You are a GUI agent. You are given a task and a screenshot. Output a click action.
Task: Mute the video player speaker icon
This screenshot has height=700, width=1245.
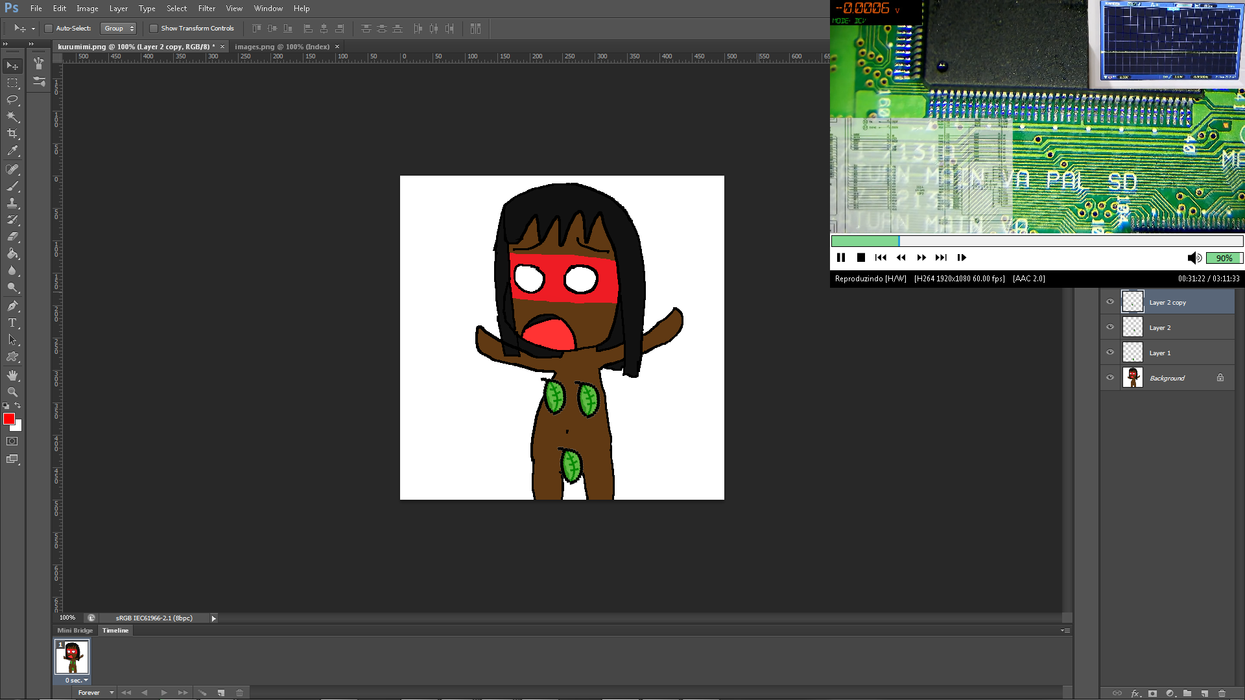(x=1194, y=258)
